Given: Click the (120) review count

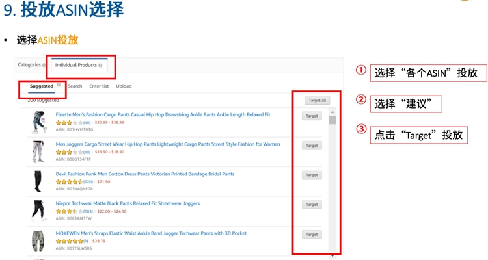Looking at the screenshot, I should click(x=88, y=182).
